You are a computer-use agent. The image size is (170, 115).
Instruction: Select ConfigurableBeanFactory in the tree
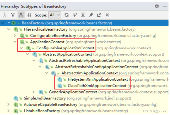point(84,36)
